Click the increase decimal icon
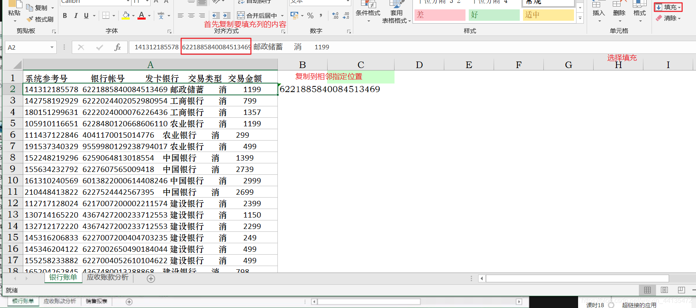The image size is (696, 308). (335, 15)
